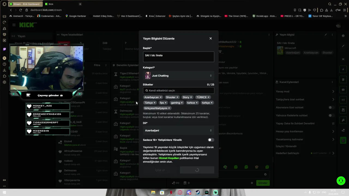Open Kick profile avatar menu
349x196 pixels.
tap(338, 26)
